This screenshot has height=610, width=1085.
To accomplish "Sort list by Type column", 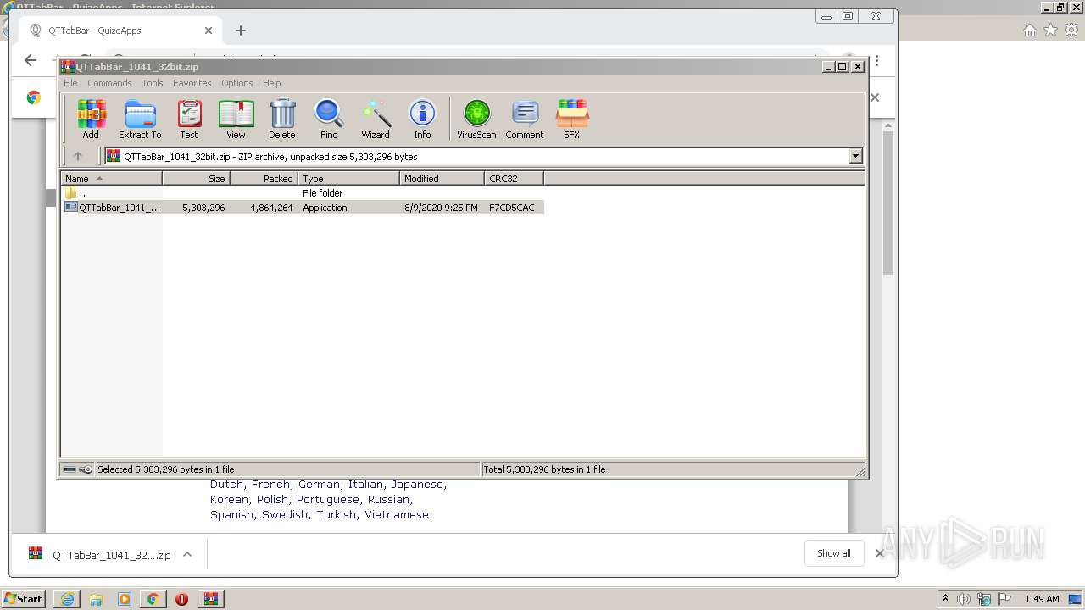I will click(349, 179).
